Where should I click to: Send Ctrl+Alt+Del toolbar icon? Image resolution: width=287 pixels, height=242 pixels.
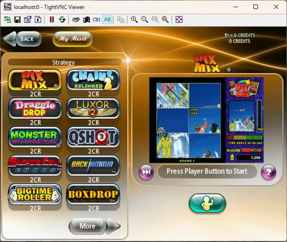tap(76, 19)
